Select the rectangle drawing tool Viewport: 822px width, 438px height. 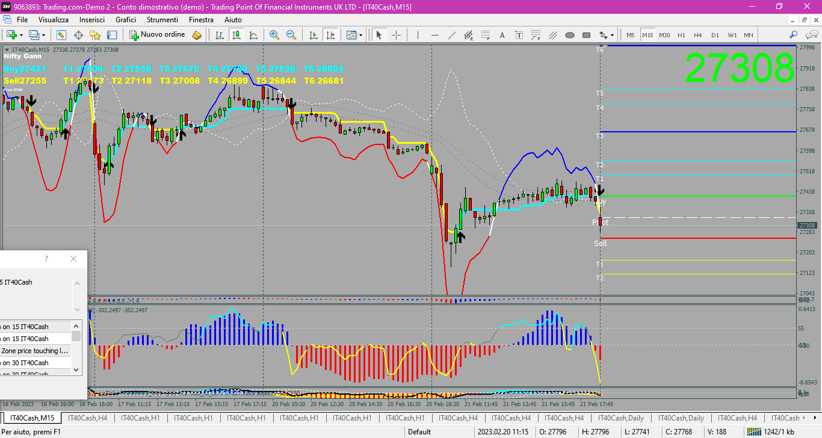click(587, 35)
